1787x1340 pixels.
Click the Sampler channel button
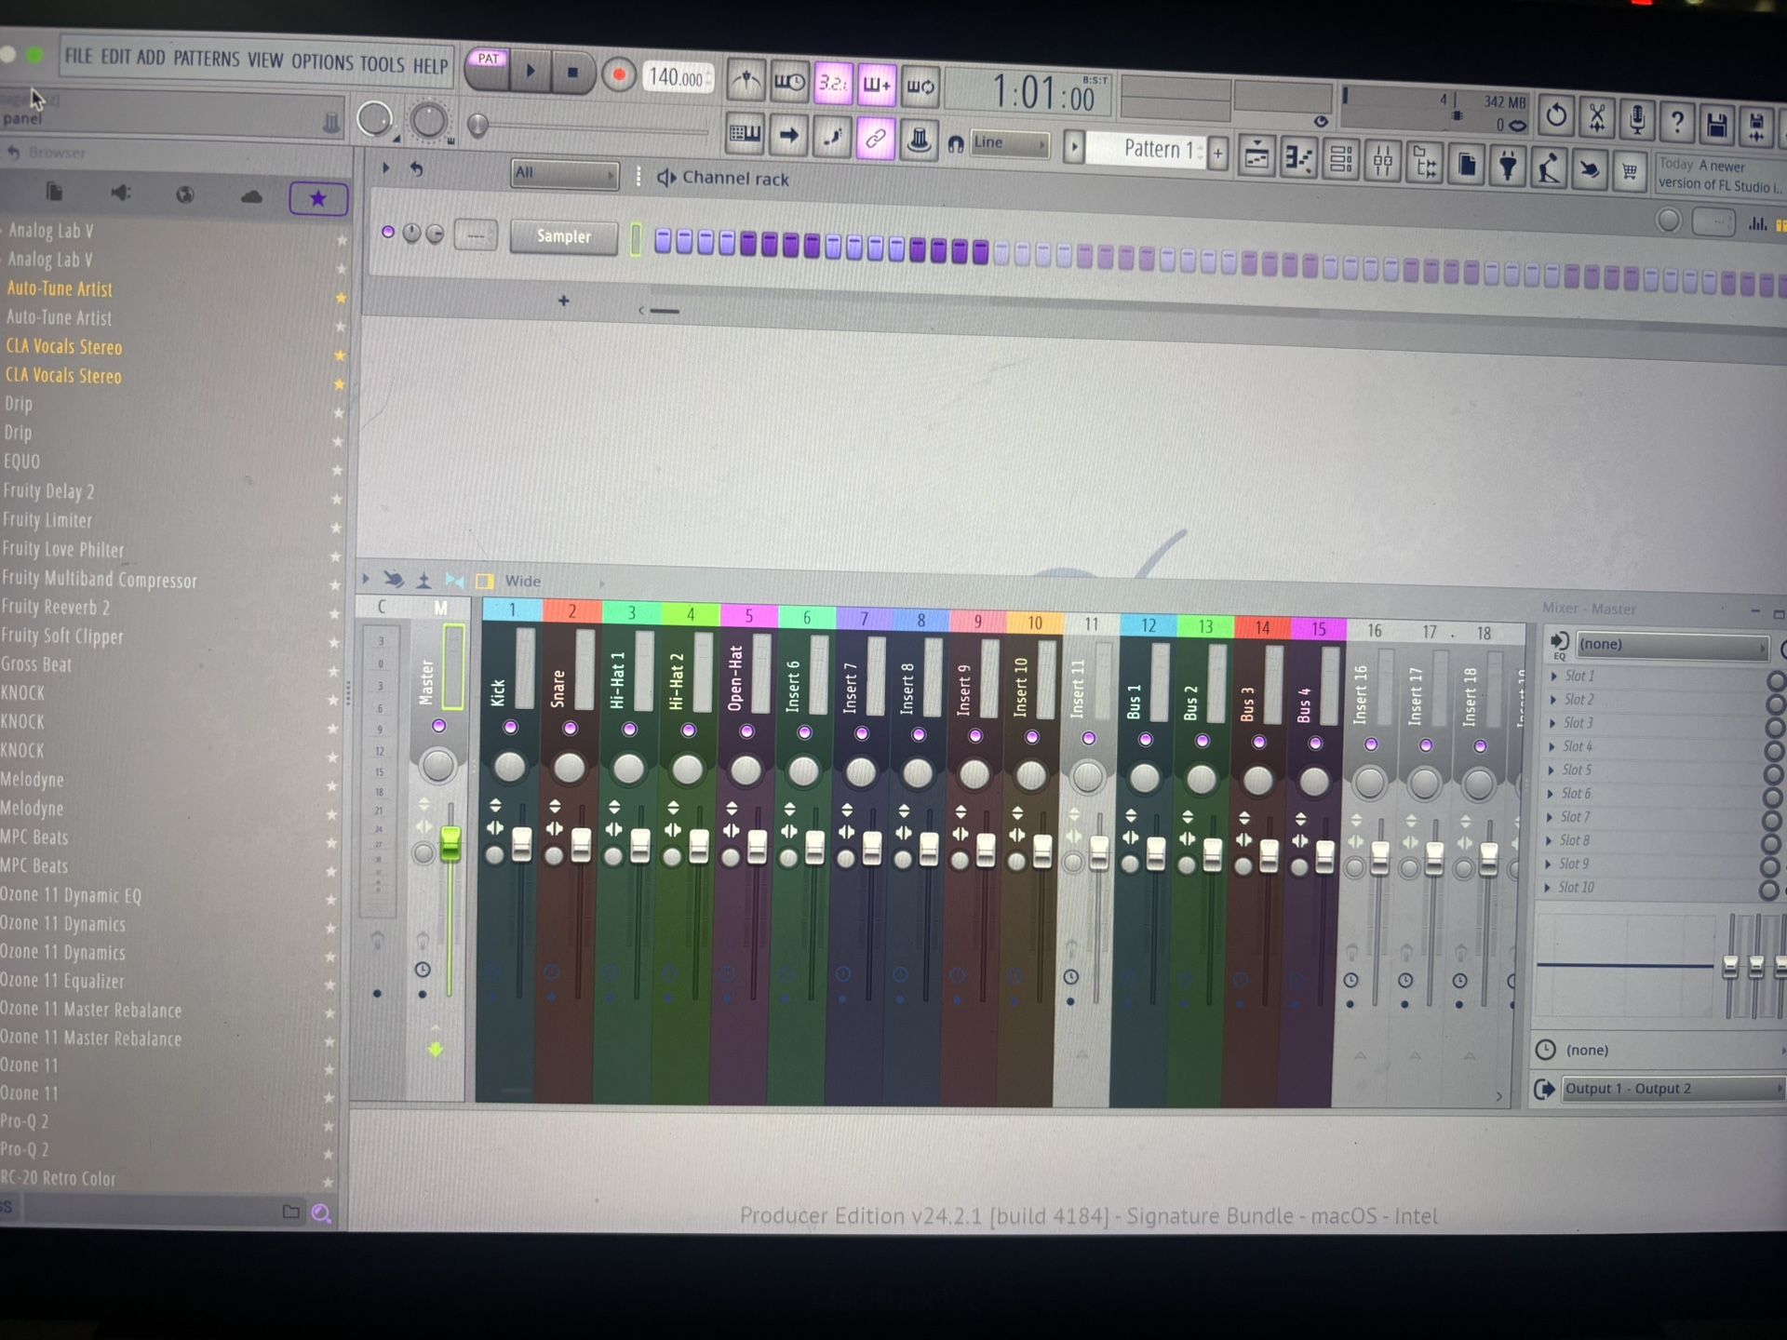(x=563, y=236)
